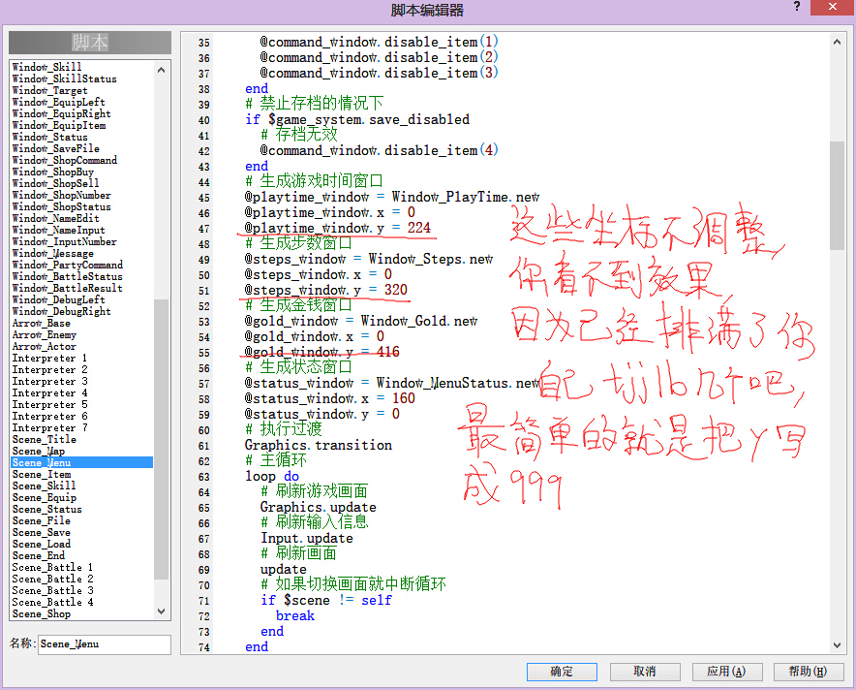
Task: Select Interpreter 4 script
Action: coord(49,392)
